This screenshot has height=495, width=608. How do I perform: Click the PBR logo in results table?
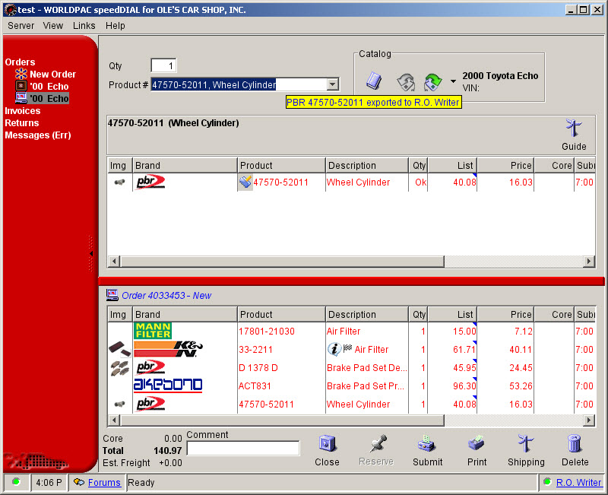click(150, 182)
